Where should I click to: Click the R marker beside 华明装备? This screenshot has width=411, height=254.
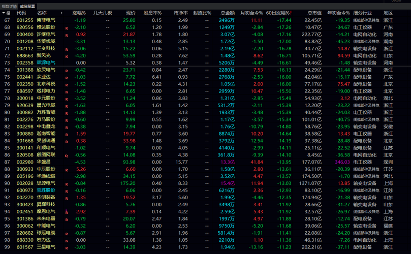click(x=67, y=198)
